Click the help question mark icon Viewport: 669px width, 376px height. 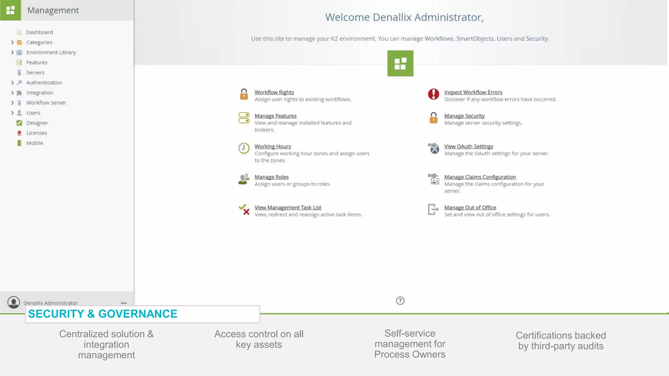(400, 301)
